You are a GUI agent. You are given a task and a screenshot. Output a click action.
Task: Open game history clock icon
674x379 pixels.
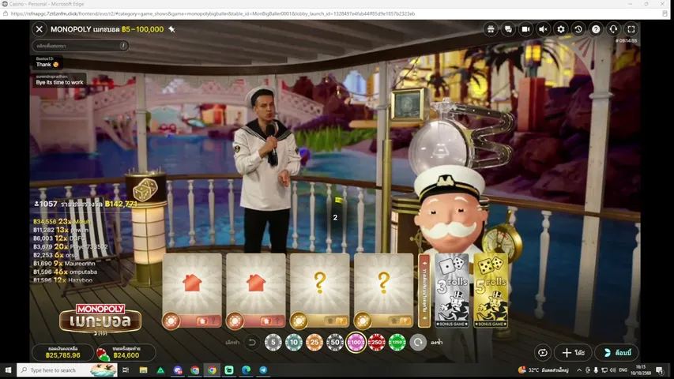click(x=578, y=29)
